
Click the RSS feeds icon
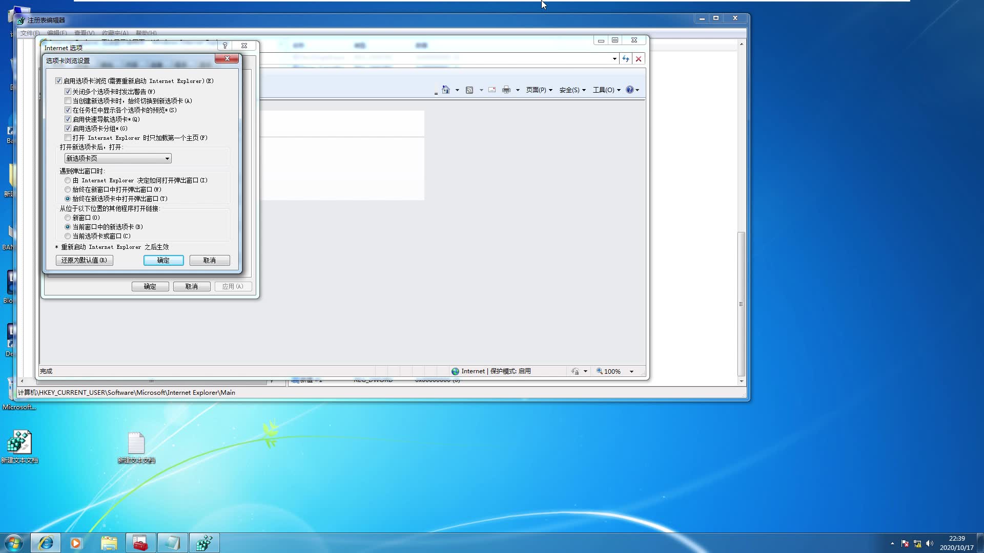pyautogui.click(x=469, y=90)
